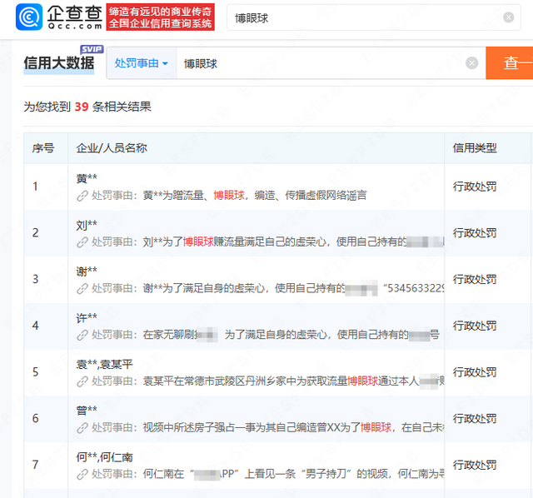Open name 黄** in row 1

(x=87, y=178)
